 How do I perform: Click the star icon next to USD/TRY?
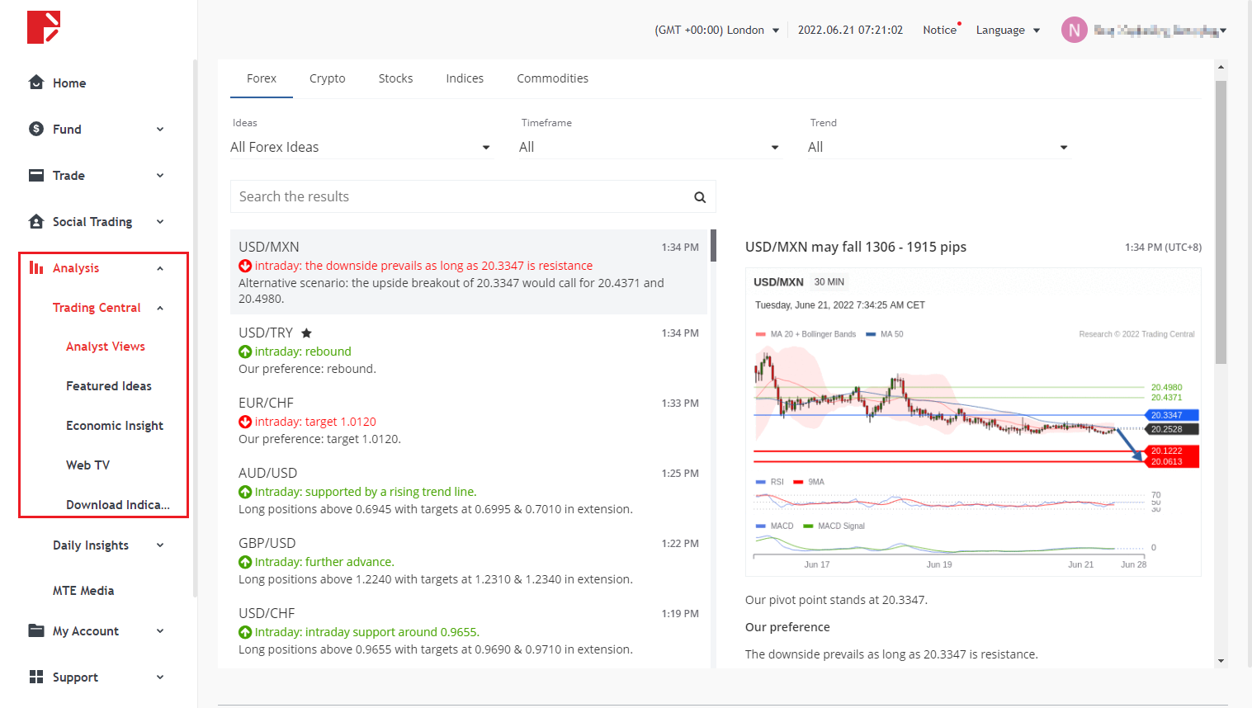306,333
